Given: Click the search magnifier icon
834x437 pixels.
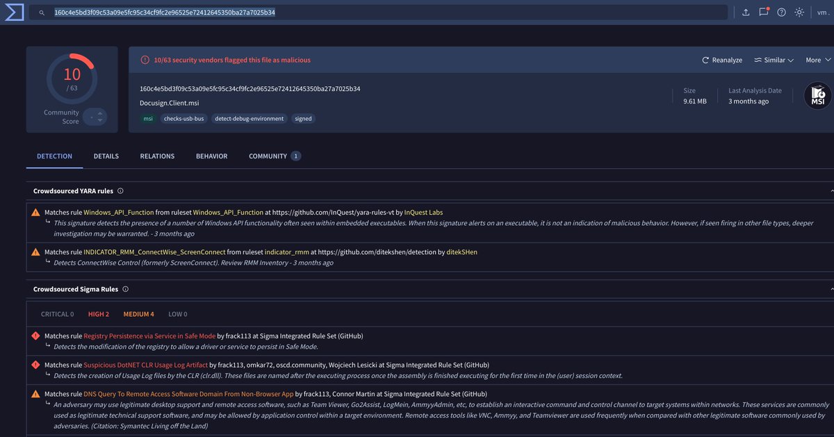Looking at the screenshot, I should point(42,13).
